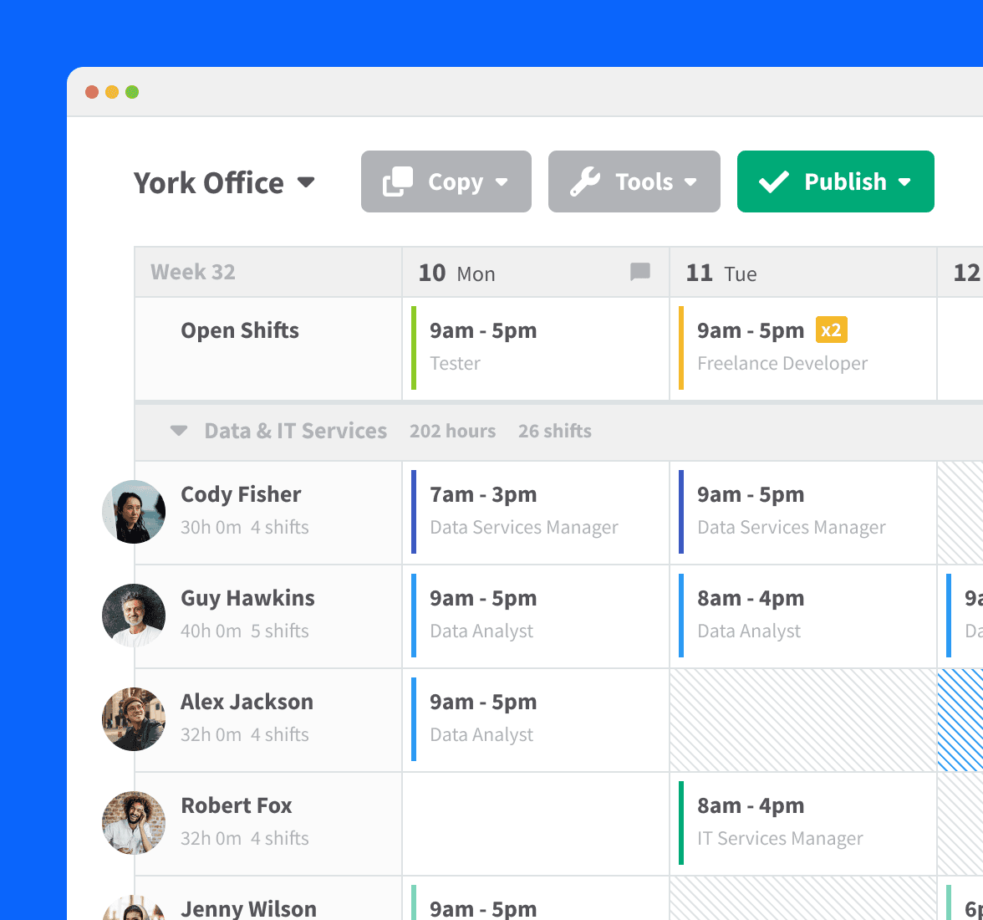Click the x2 badge on Tuesday open shift
Viewport: 983px width, 920px height.
[x=831, y=330]
